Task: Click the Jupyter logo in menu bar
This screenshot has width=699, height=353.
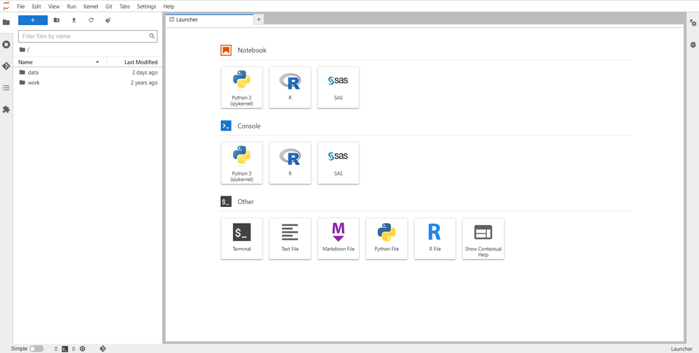Action: (x=6, y=6)
